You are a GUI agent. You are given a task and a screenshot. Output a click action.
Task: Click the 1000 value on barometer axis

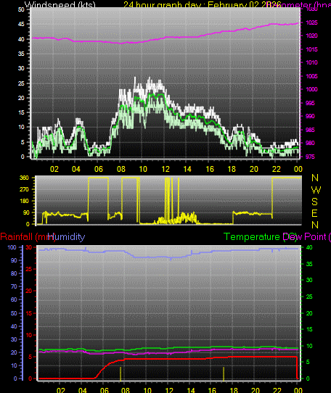pyautogui.click(x=311, y=89)
